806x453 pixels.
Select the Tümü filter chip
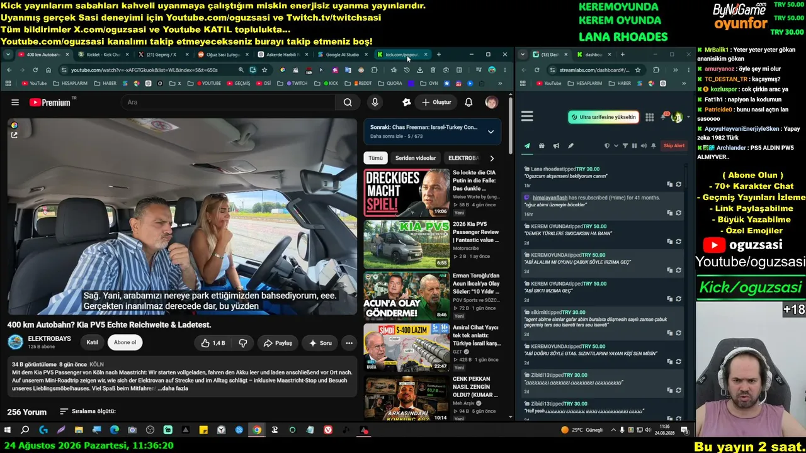[375, 158]
